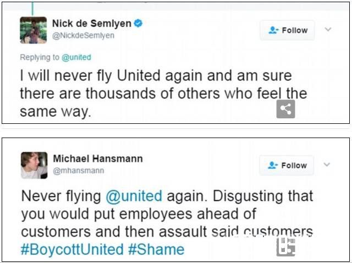This screenshot has height=263, width=352.
Task: Open Nick de Semlyen's profile picture
Action: pos(33,30)
